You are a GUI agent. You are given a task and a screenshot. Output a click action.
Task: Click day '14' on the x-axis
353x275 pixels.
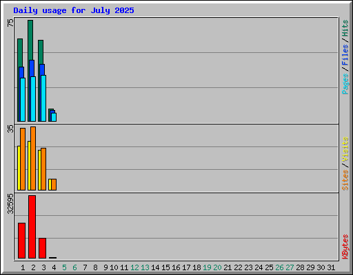[x=155, y=267]
